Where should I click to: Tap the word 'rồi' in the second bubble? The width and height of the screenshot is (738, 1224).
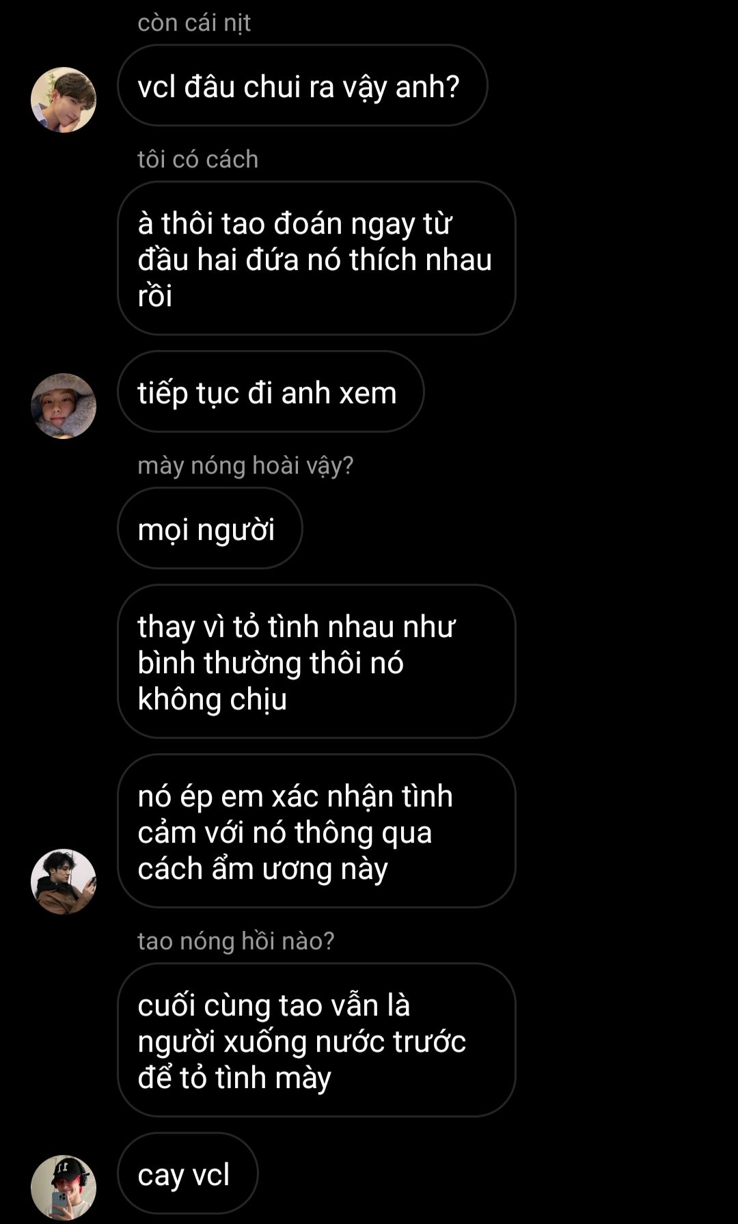[155, 296]
